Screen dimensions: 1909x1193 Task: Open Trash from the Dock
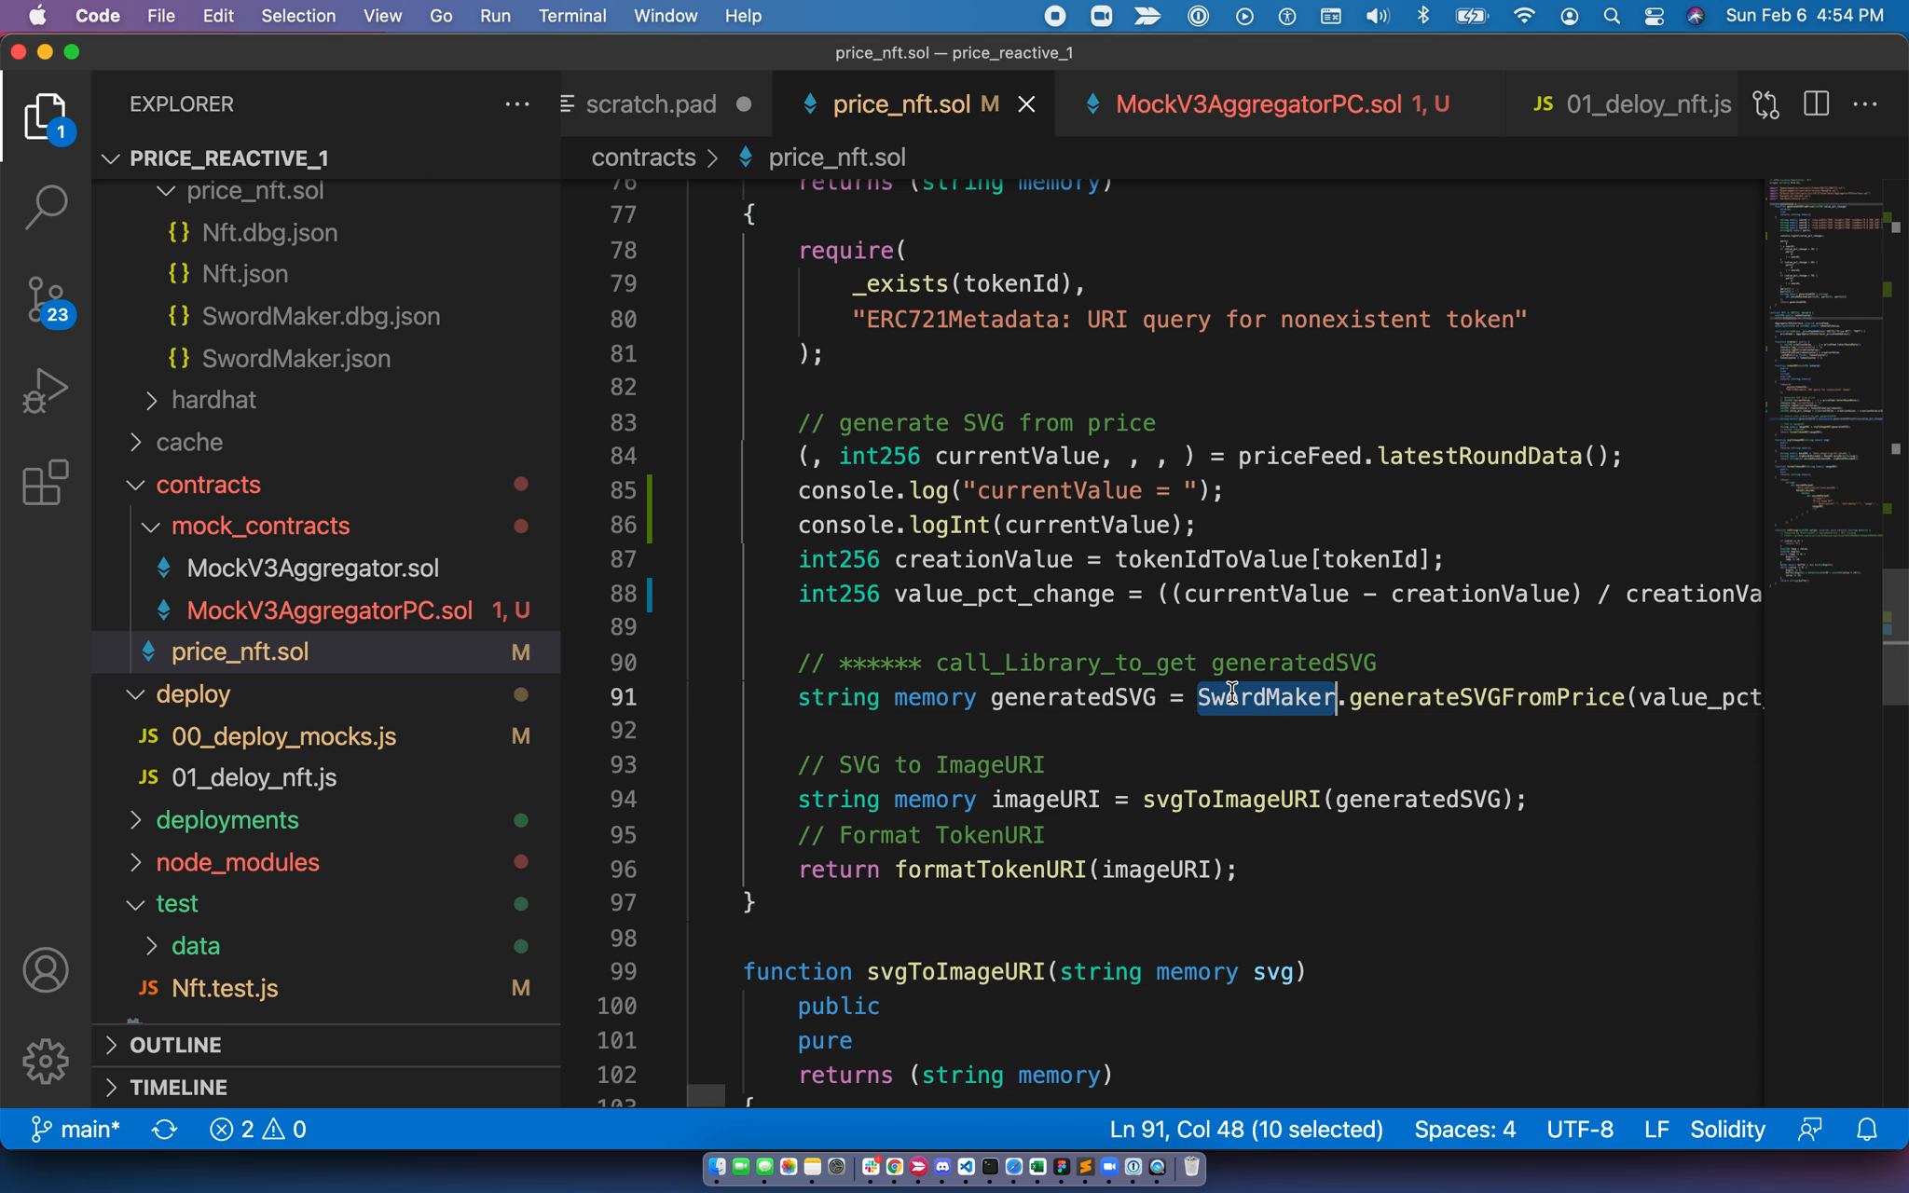click(x=1191, y=1167)
